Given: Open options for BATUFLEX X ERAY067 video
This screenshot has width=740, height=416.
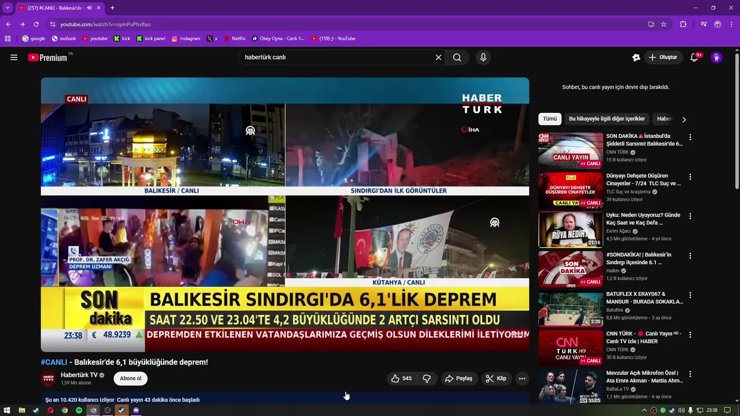Looking at the screenshot, I should click(x=690, y=295).
